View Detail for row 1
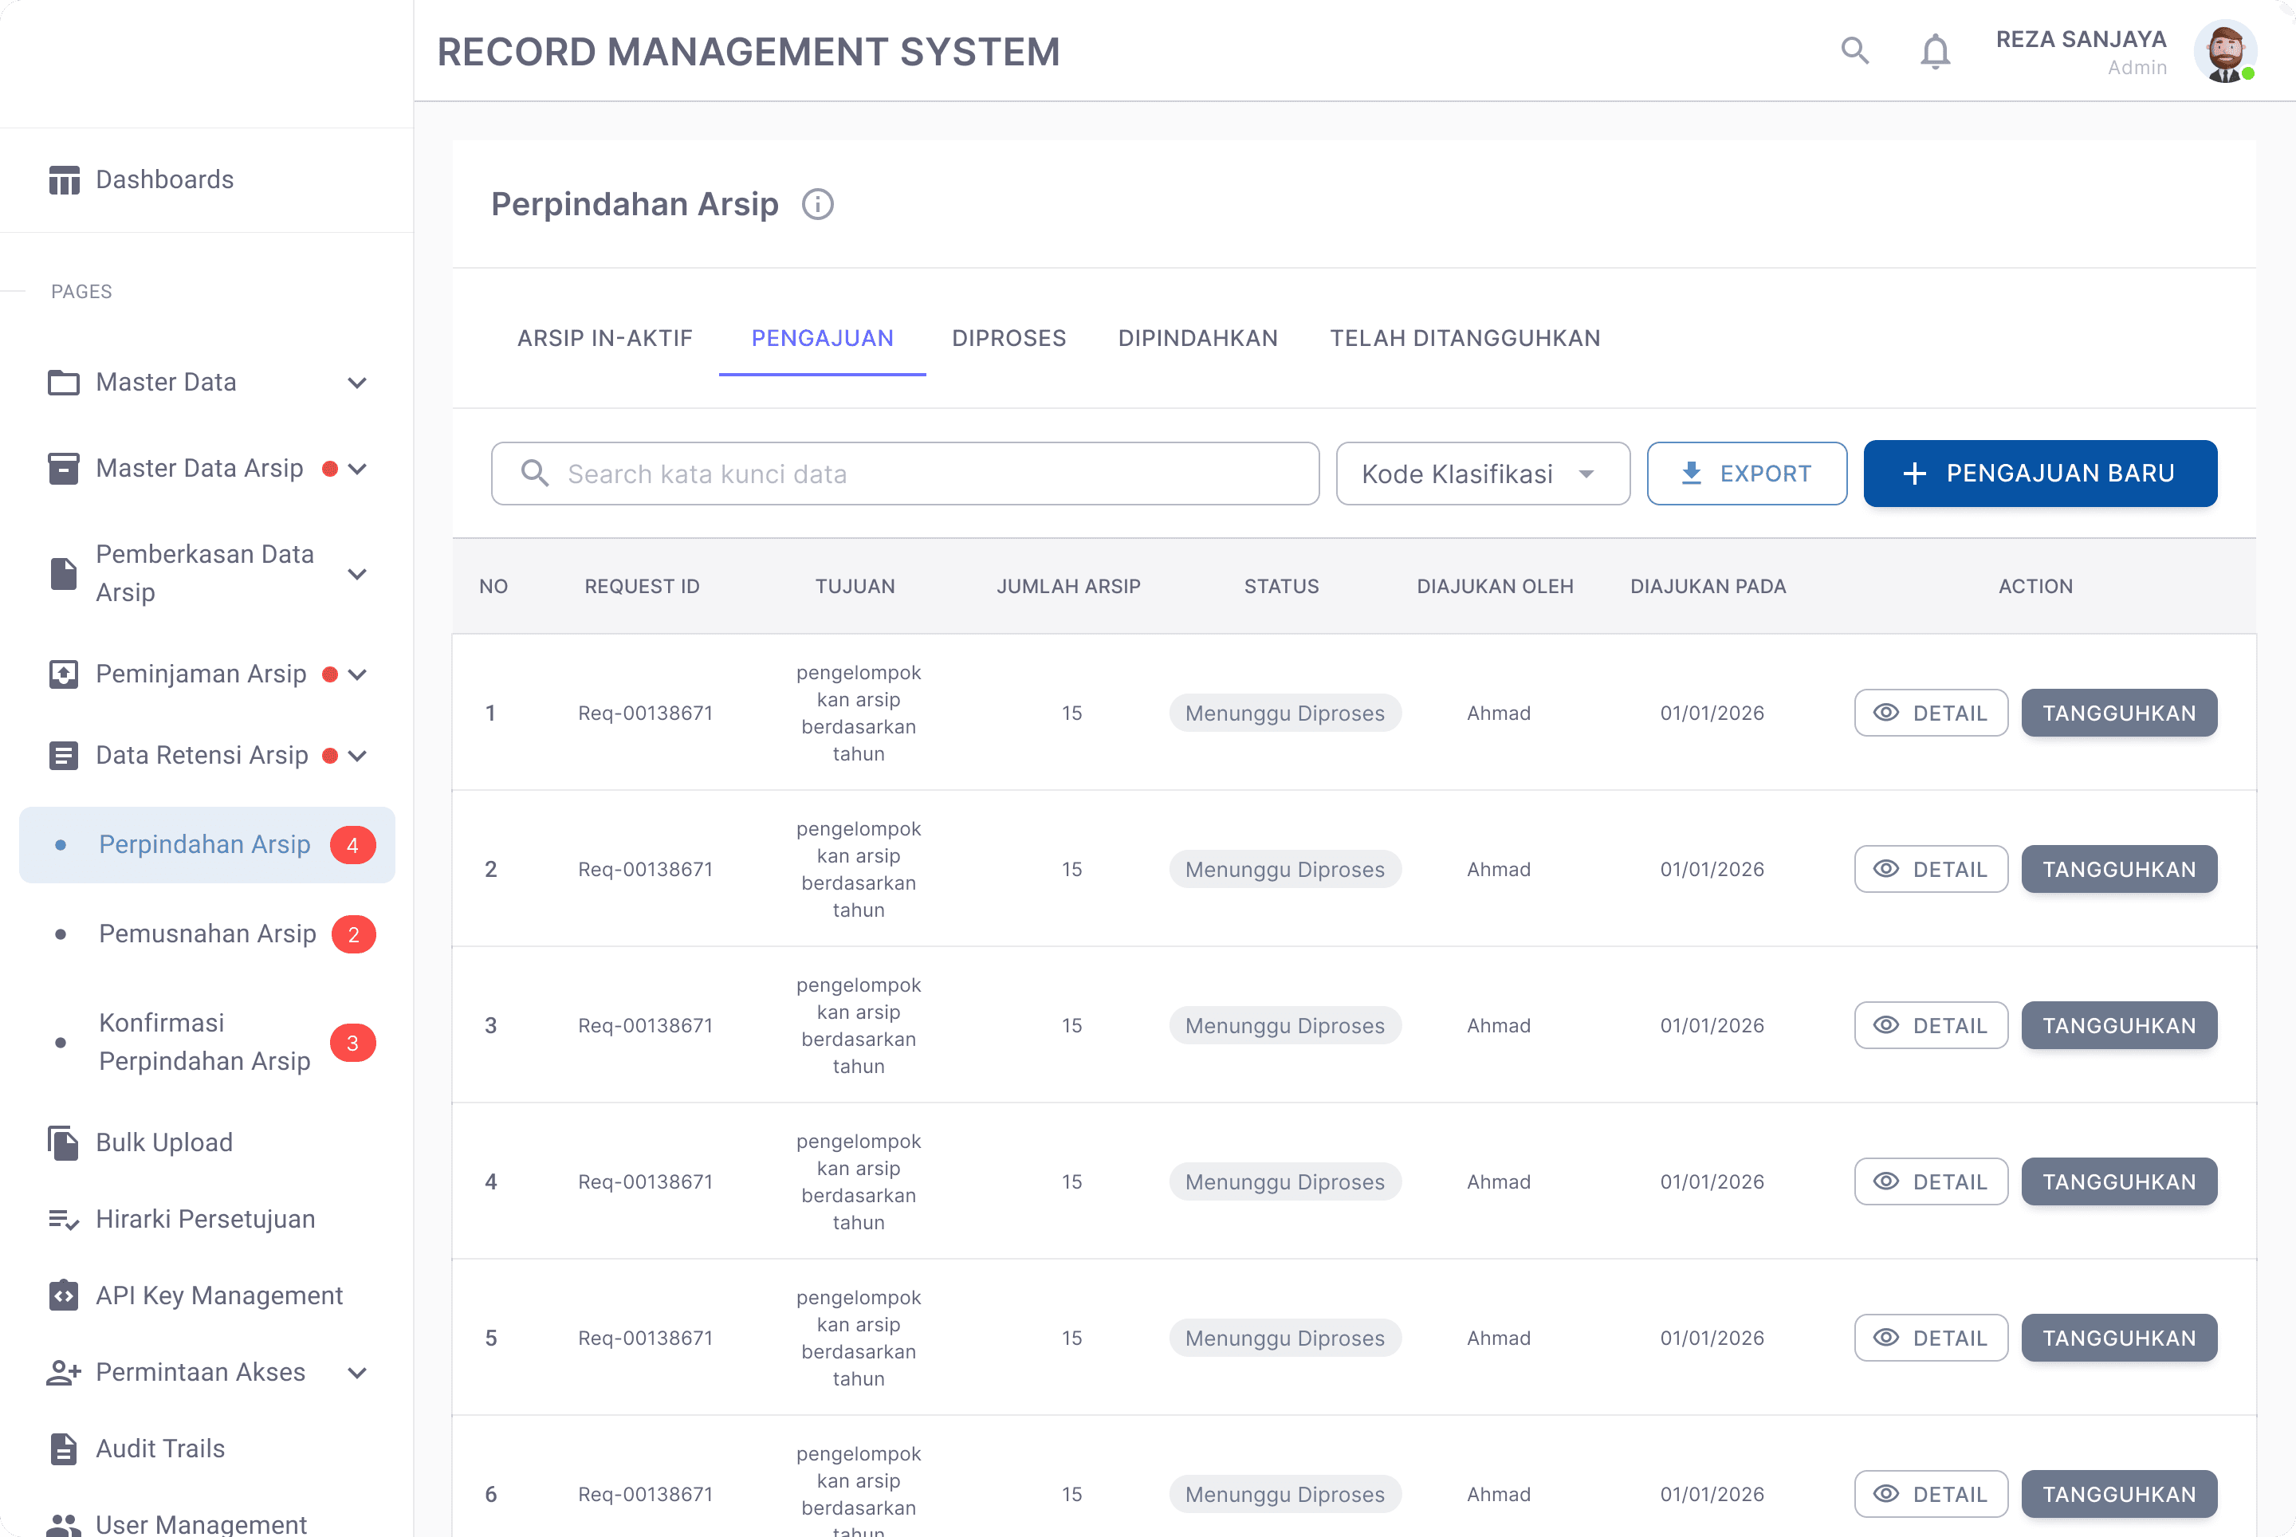2296x1537 pixels. (1930, 713)
